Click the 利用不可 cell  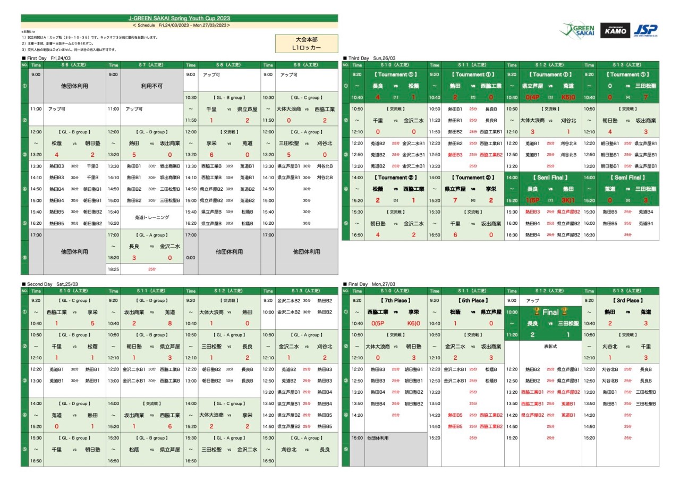(152, 85)
